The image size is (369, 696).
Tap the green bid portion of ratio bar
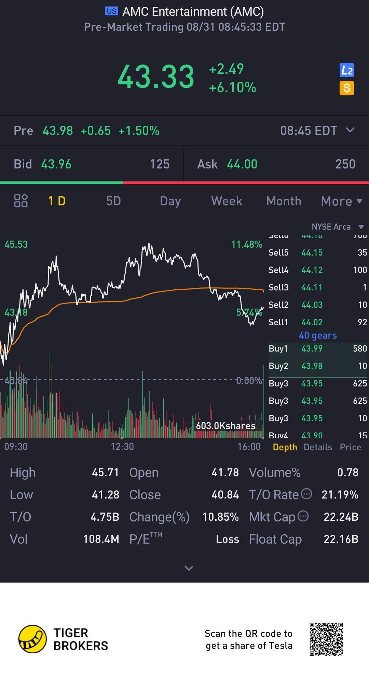coord(61,183)
